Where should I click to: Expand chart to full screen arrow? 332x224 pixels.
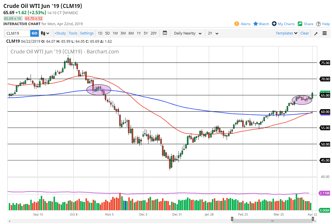click(x=316, y=33)
